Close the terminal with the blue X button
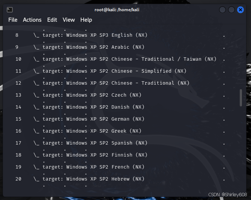251x200 pixels. click(x=240, y=10)
